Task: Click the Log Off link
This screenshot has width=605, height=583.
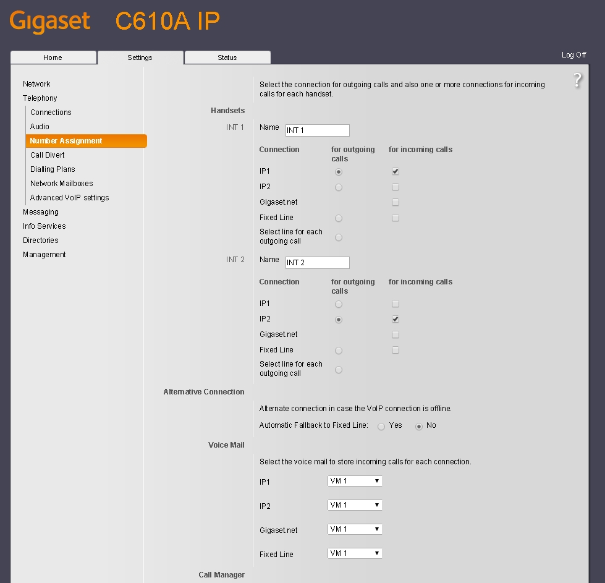Action: coord(573,55)
